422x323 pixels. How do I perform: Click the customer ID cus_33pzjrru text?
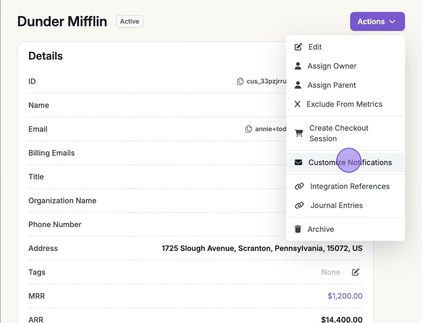click(267, 82)
